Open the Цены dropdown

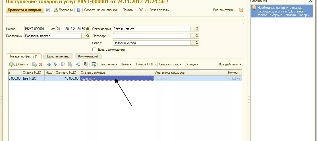126,64
